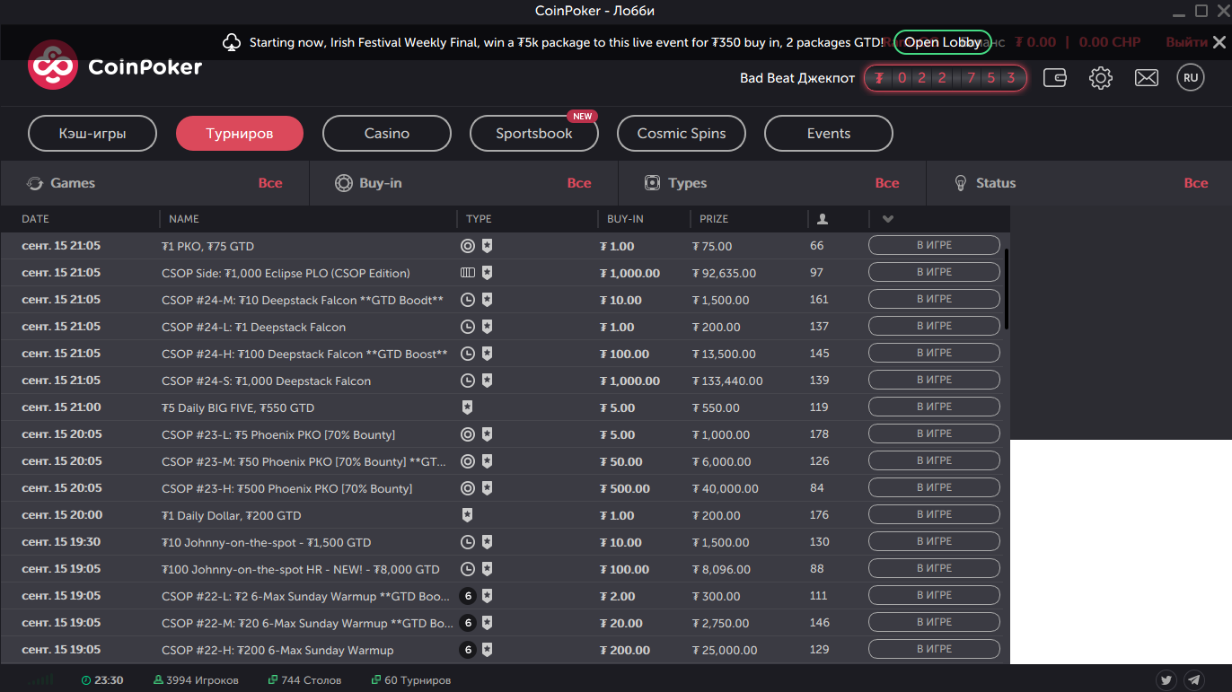Open the Twitter link icon

[1166, 680]
